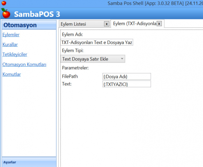Select the Eylem (TXT-Adisyonla tab

(134, 24)
